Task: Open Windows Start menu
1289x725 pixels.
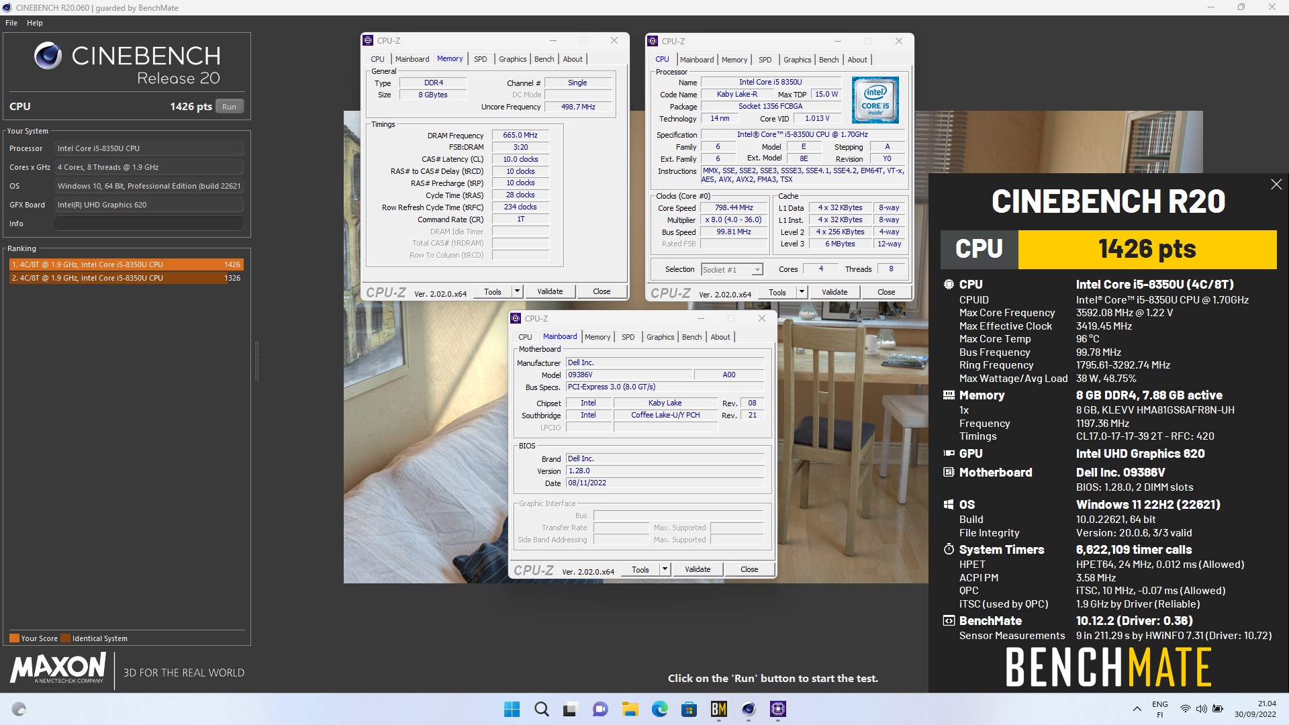Action: coord(512,709)
